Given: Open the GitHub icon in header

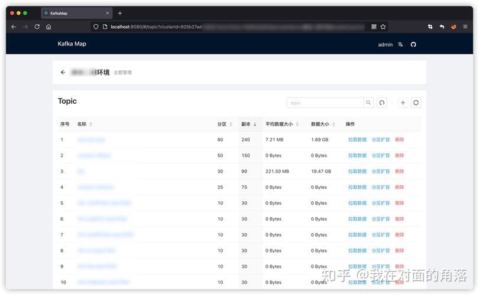Looking at the screenshot, I should pyautogui.click(x=413, y=44).
